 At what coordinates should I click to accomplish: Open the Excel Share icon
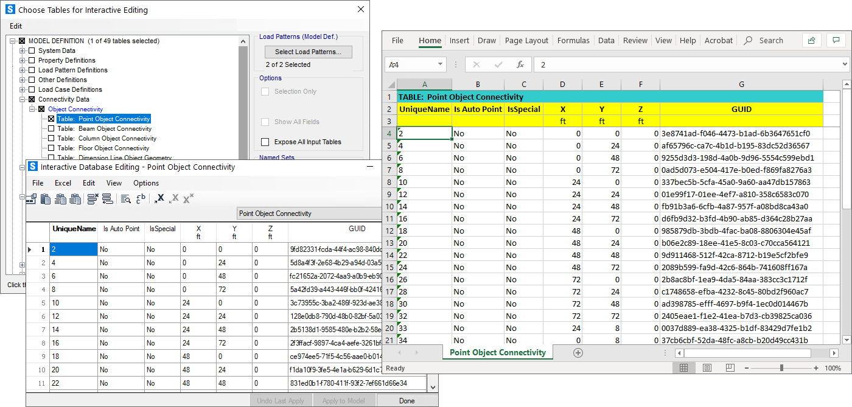[811, 40]
